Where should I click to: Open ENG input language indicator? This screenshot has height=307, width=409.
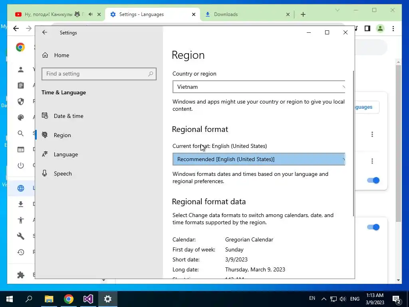pos(355,299)
